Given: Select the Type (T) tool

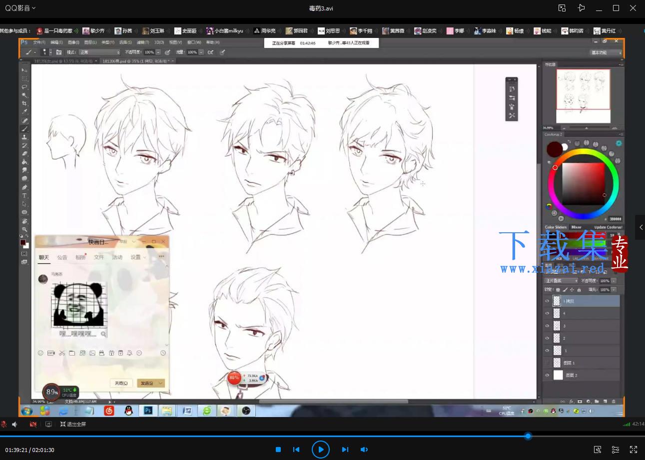Looking at the screenshot, I should 24,195.
